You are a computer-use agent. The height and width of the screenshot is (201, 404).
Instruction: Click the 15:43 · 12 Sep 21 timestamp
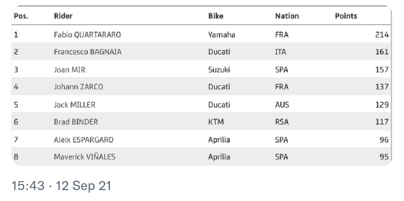tap(61, 186)
